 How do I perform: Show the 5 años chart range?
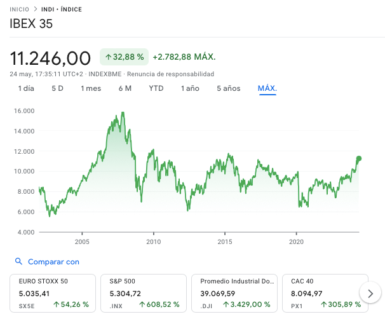pos(229,88)
